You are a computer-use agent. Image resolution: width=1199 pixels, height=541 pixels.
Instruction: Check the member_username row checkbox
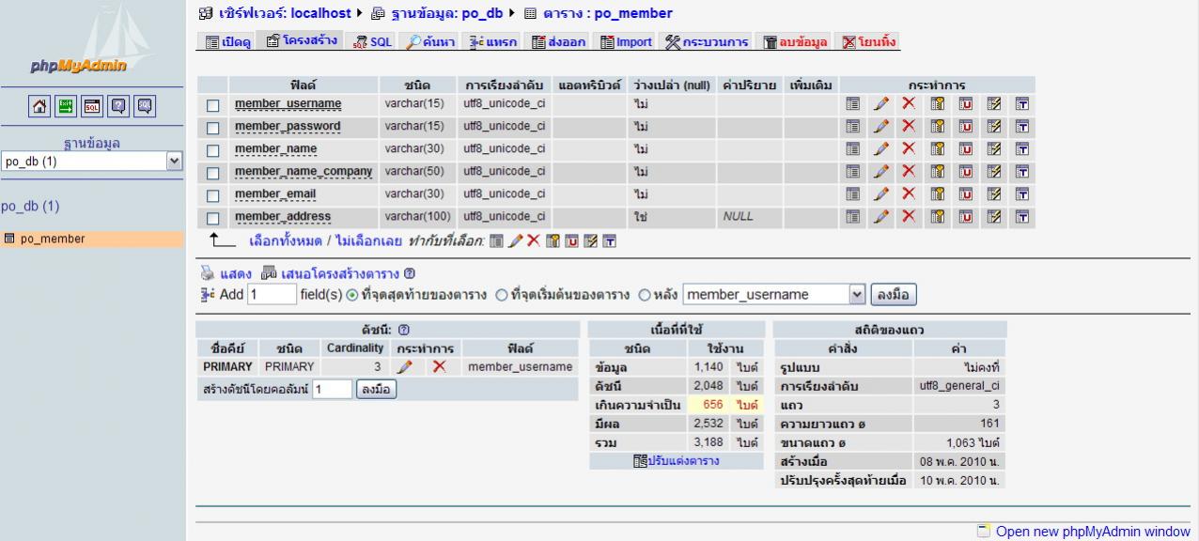pos(211,103)
